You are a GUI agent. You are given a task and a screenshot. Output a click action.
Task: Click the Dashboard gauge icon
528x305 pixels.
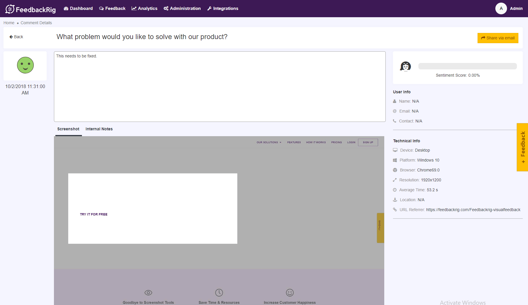coord(66,8)
